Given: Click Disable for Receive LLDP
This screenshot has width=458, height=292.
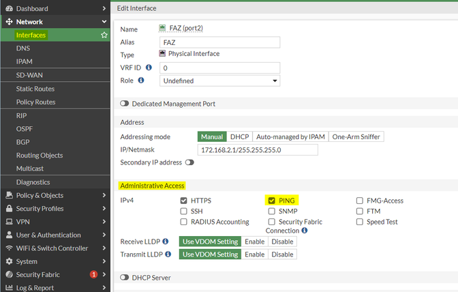Looking at the screenshot, I should [282, 242].
